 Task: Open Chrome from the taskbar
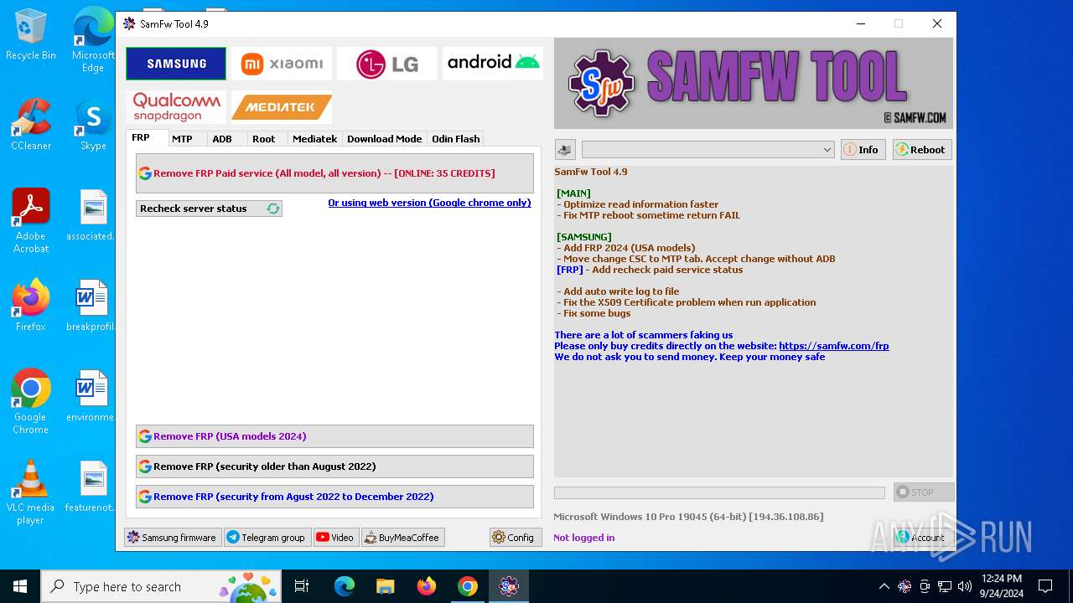468,586
